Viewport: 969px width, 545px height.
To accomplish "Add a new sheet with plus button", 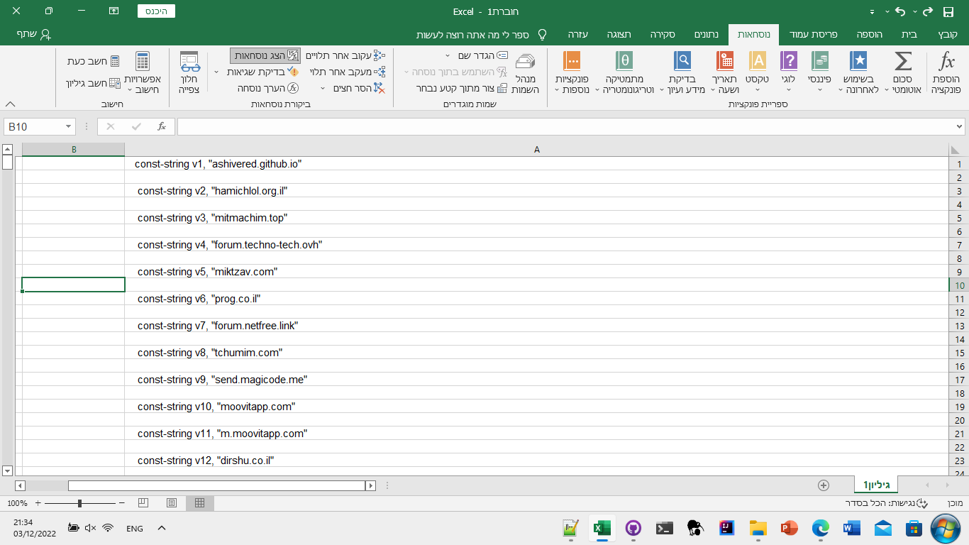I will click(x=823, y=485).
